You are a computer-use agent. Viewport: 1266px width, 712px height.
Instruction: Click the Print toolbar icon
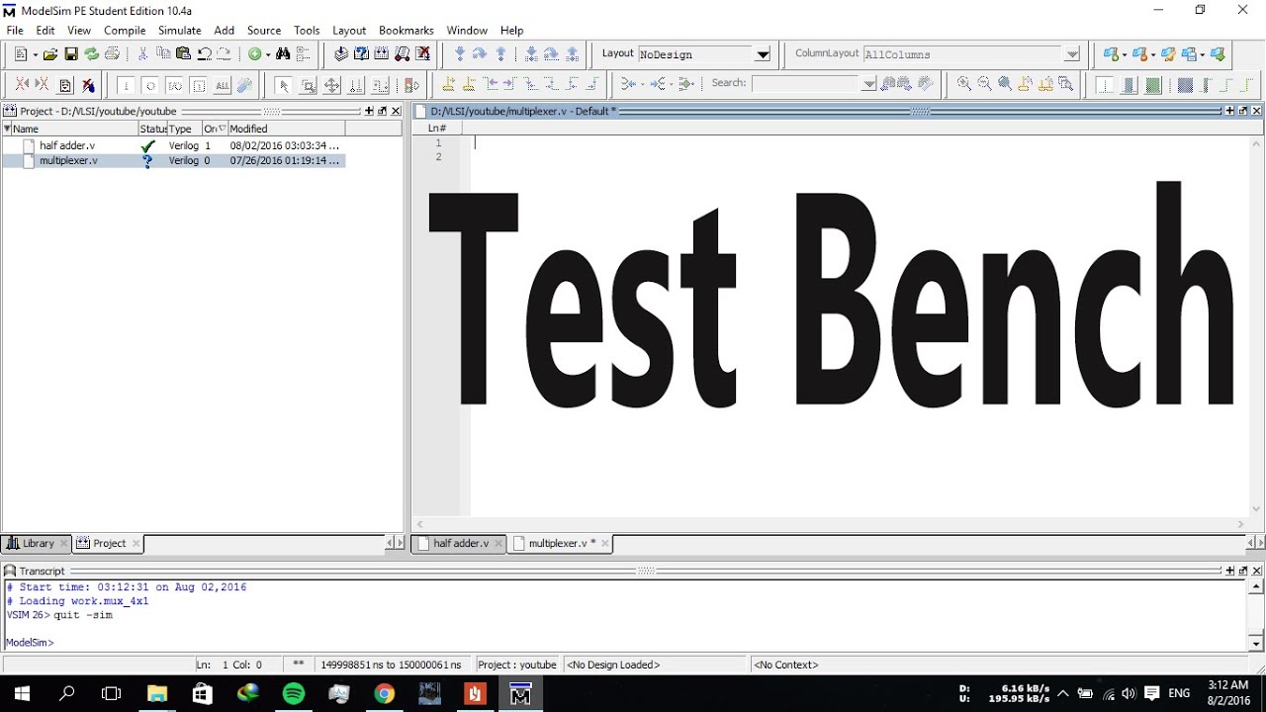pos(112,54)
